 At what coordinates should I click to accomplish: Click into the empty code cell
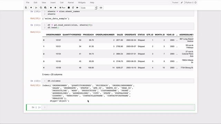[x=121, y=107]
